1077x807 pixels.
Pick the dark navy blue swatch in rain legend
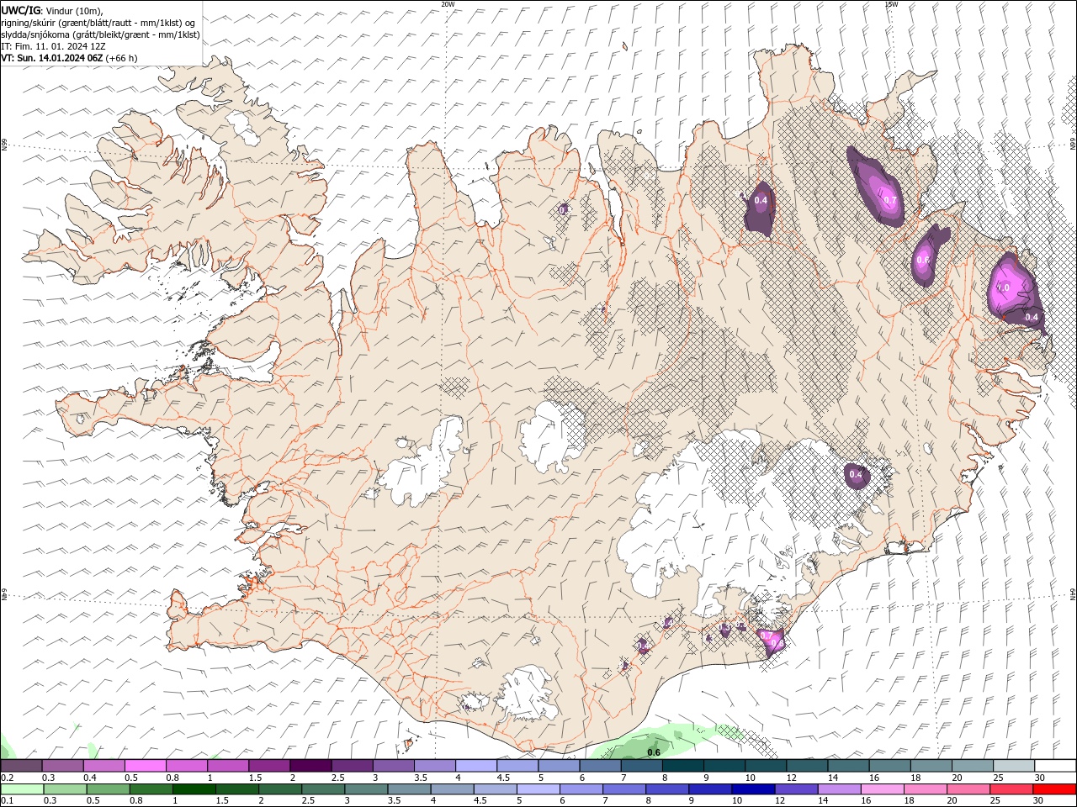pyautogui.click(x=753, y=789)
